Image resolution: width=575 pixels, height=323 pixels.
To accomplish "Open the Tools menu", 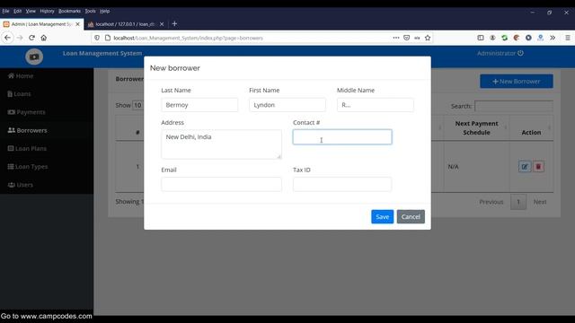I will (90, 11).
